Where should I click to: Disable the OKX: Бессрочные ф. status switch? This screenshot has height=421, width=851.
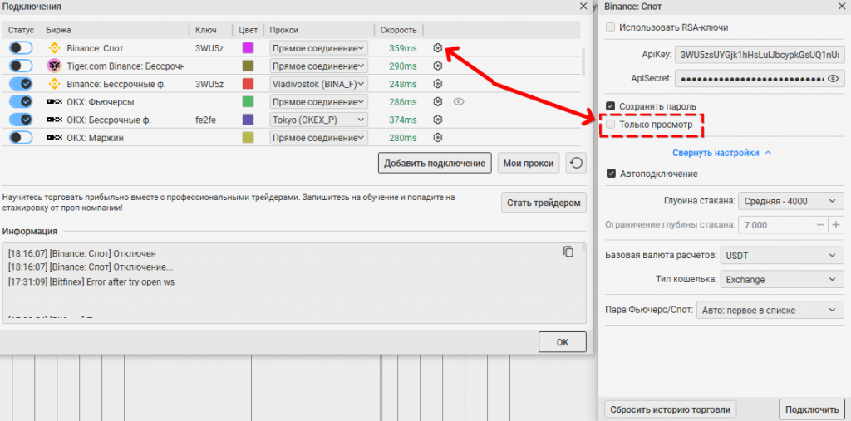21,120
